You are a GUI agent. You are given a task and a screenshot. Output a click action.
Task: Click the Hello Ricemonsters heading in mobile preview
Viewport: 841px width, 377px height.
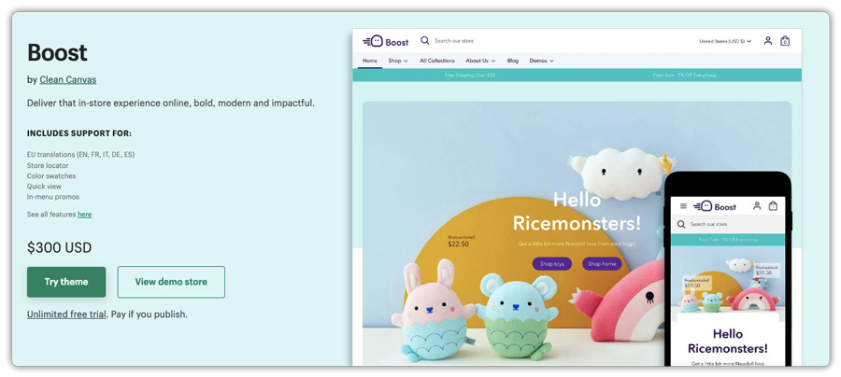coord(728,342)
